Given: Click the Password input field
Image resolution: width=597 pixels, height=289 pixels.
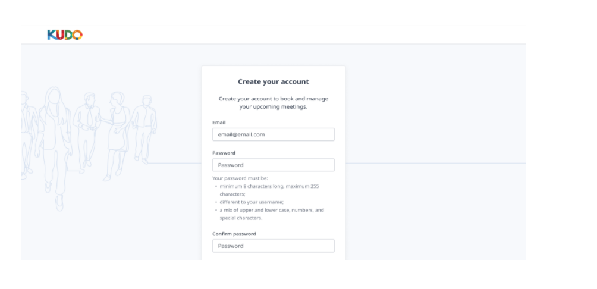Looking at the screenshot, I should point(274,165).
